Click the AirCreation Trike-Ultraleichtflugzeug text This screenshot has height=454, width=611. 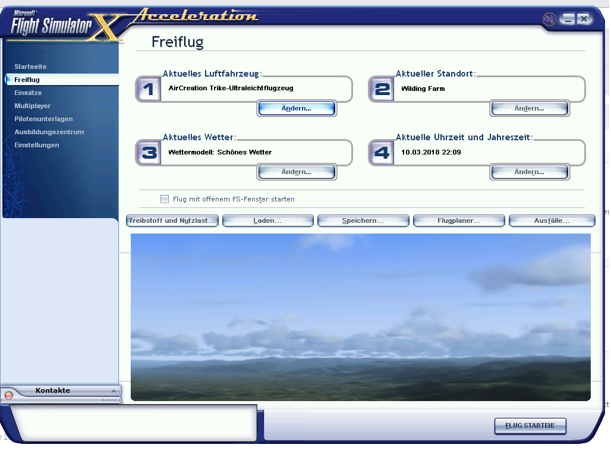coord(231,88)
